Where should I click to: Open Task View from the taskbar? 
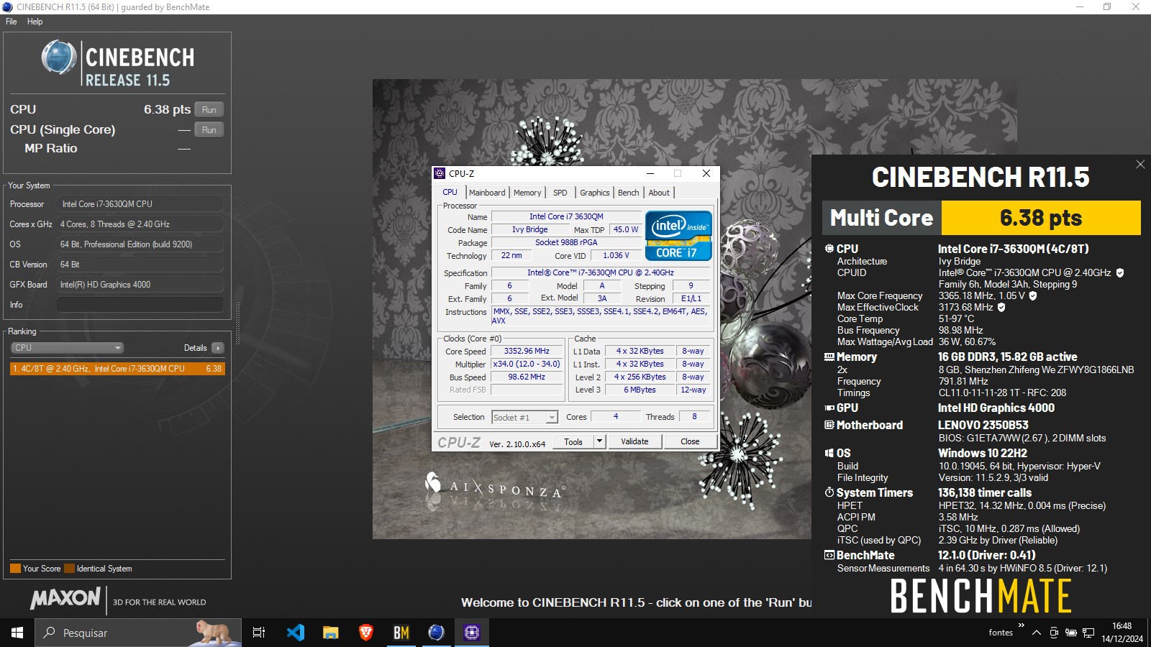259,633
